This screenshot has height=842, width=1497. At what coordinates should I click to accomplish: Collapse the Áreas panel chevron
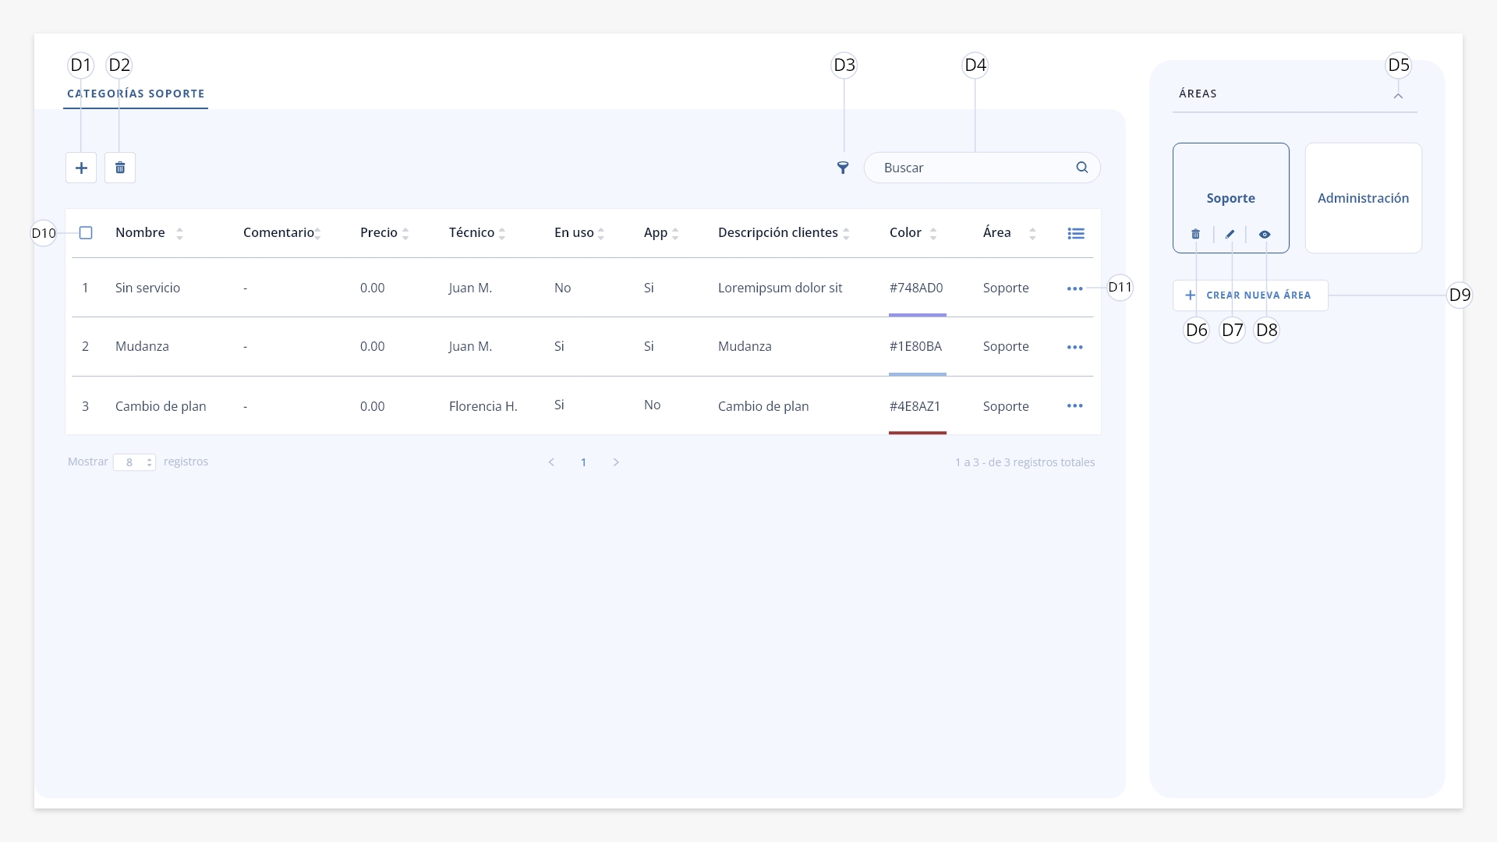tap(1398, 96)
